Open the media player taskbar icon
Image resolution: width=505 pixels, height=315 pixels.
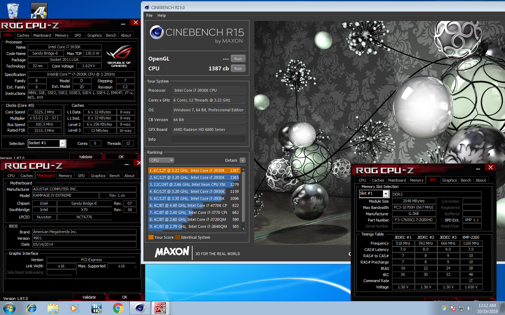(74, 308)
